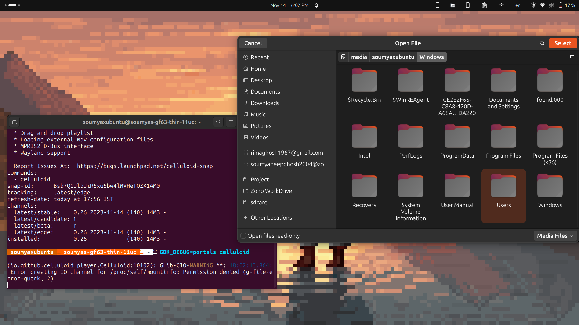Open terminal search magnifier icon

[x=218, y=122]
